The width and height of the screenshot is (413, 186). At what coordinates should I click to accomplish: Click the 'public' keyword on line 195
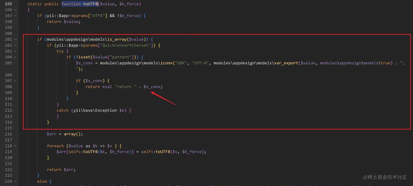click(x=52, y=4)
